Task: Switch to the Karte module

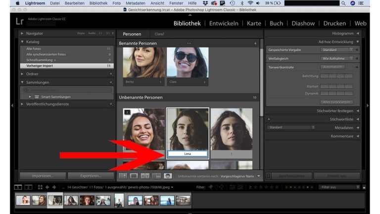Action: [x=254, y=23]
